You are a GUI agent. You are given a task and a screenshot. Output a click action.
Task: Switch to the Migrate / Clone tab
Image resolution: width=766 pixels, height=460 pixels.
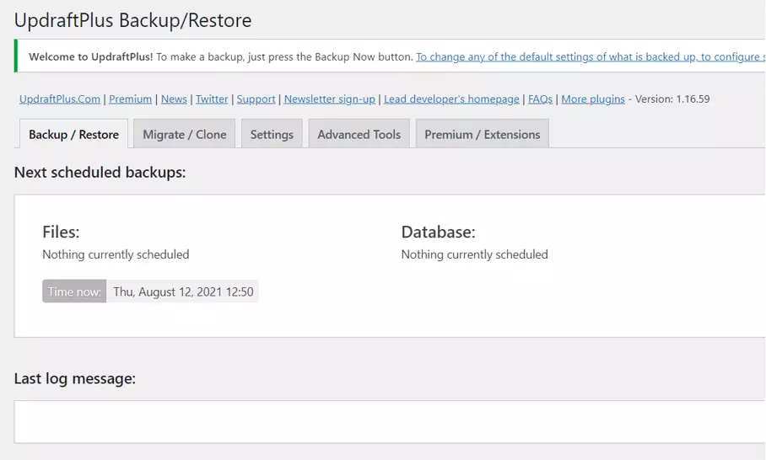(184, 134)
